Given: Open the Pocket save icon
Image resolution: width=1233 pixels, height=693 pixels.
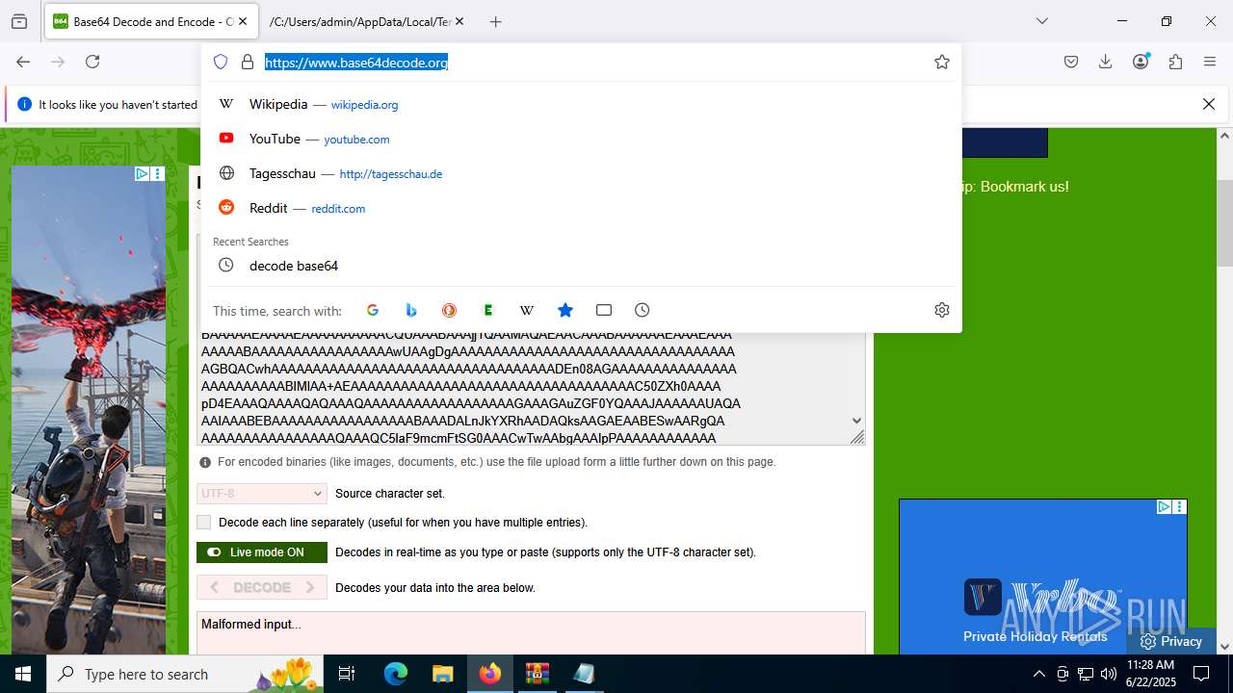Looking at the screenshot, I should tap(1071, 62).
